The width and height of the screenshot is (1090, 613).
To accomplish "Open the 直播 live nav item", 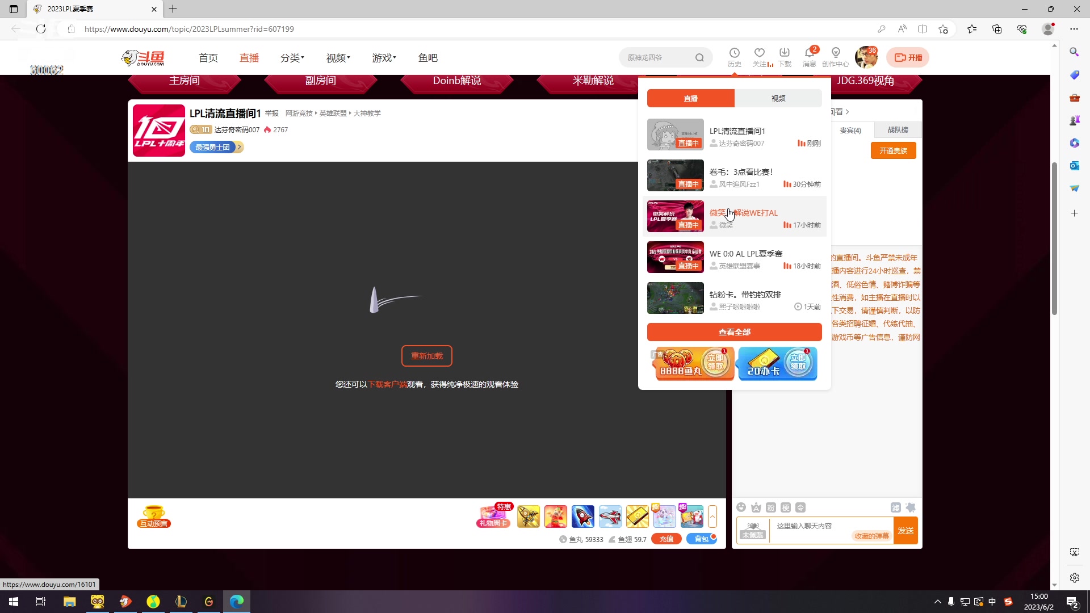I will point(249,58).
